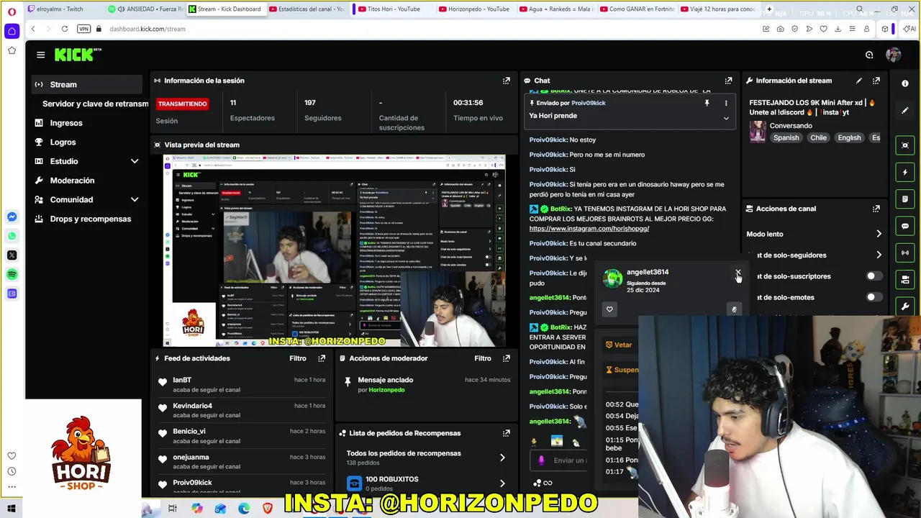Viewport: 921px width, 518px height.
Task: Open Drops y recompensas in sidebar
Action: pos(91,219)
